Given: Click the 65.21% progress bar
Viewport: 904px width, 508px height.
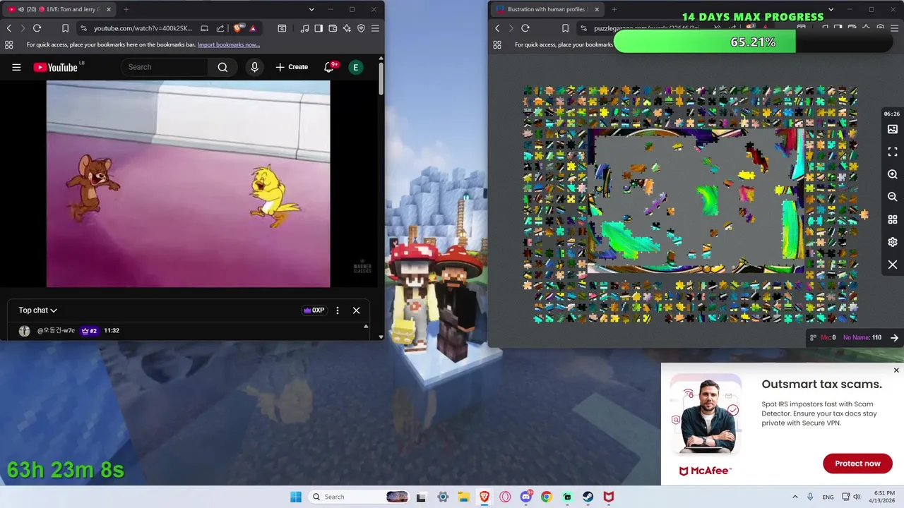Looking at the screenshot, I should pos(753,42).
